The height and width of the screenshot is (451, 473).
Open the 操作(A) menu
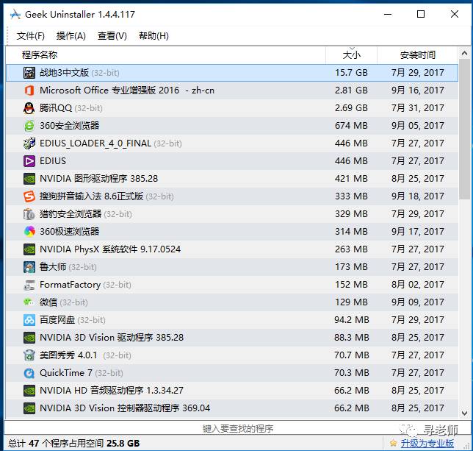71,36
